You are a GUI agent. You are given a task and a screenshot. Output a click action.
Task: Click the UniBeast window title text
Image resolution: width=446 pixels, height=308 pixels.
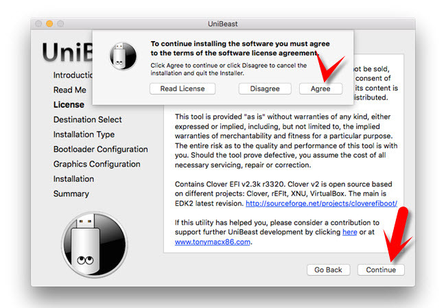click(x=222, y=24)
